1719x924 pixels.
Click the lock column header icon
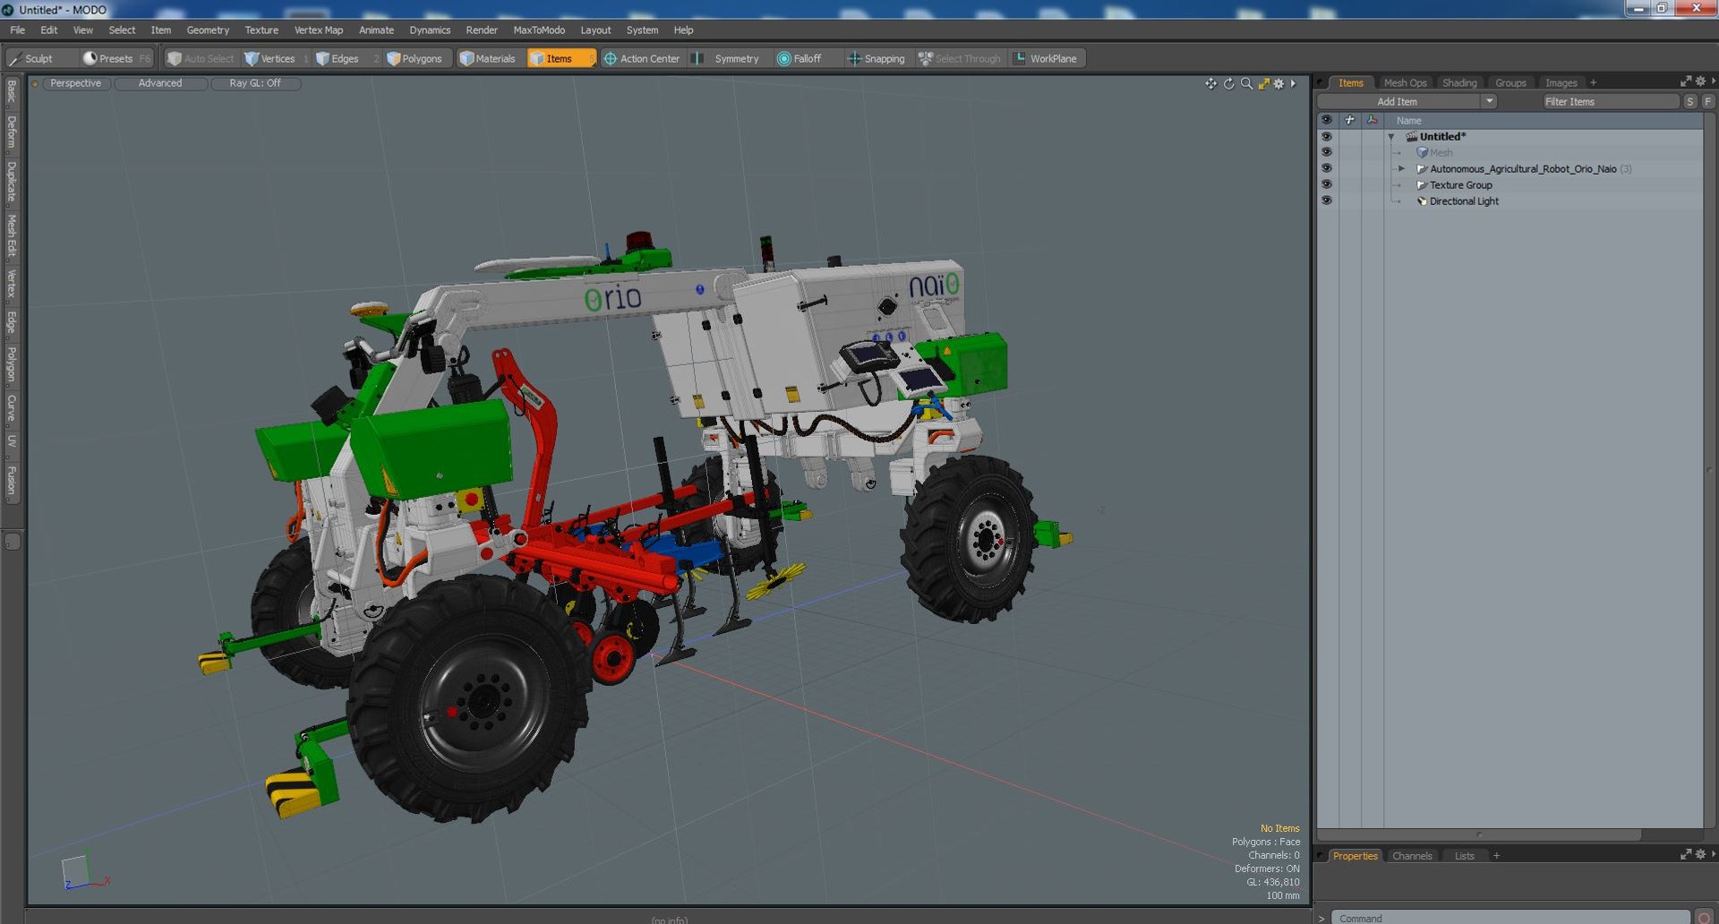click(x=1349, y=120)
